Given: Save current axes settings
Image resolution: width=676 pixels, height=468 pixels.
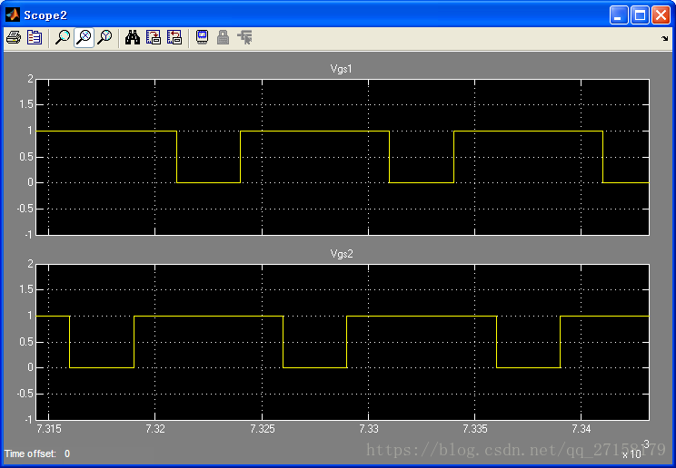Looking at the screenshot, I should (153, 38).
